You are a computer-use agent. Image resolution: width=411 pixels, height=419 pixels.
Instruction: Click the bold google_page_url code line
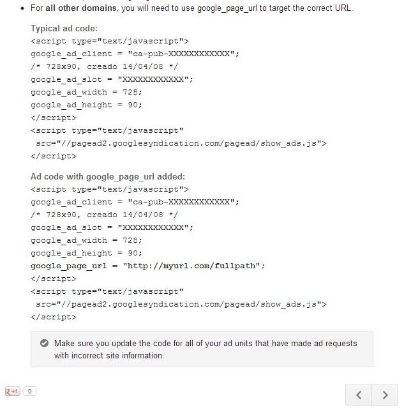click(x=147, y=266)
